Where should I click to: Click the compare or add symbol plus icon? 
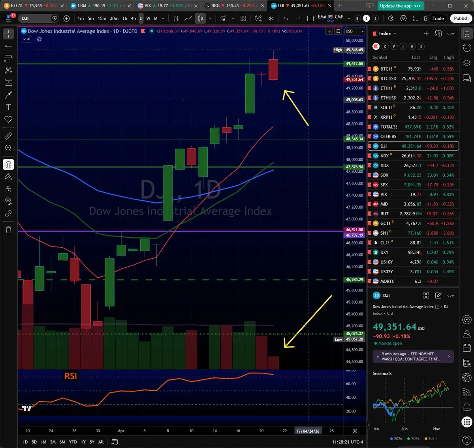coord(66,19)
